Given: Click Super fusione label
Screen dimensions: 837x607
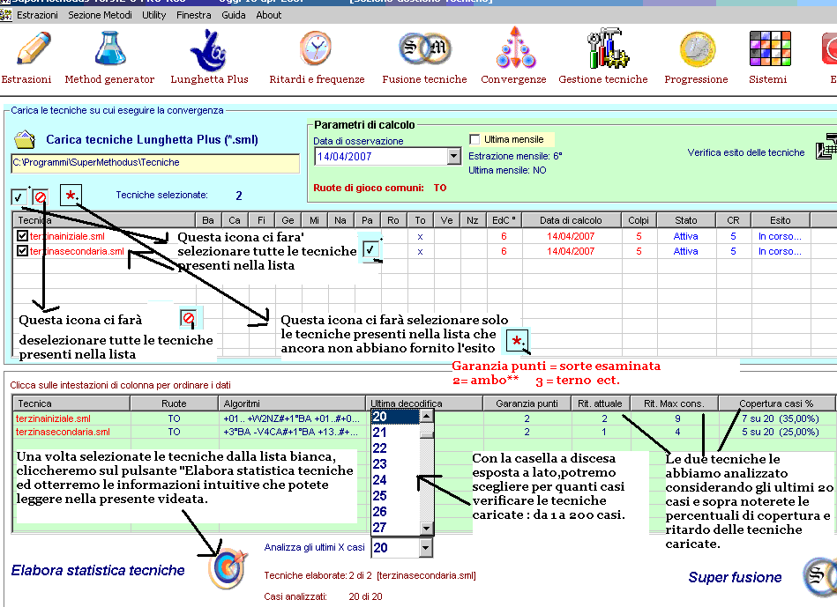Looking at the screenshot, I should (x=735, y=577).
